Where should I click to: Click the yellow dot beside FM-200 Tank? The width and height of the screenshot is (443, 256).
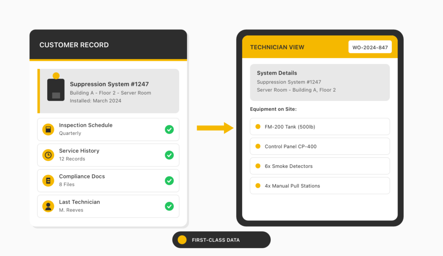258,127
